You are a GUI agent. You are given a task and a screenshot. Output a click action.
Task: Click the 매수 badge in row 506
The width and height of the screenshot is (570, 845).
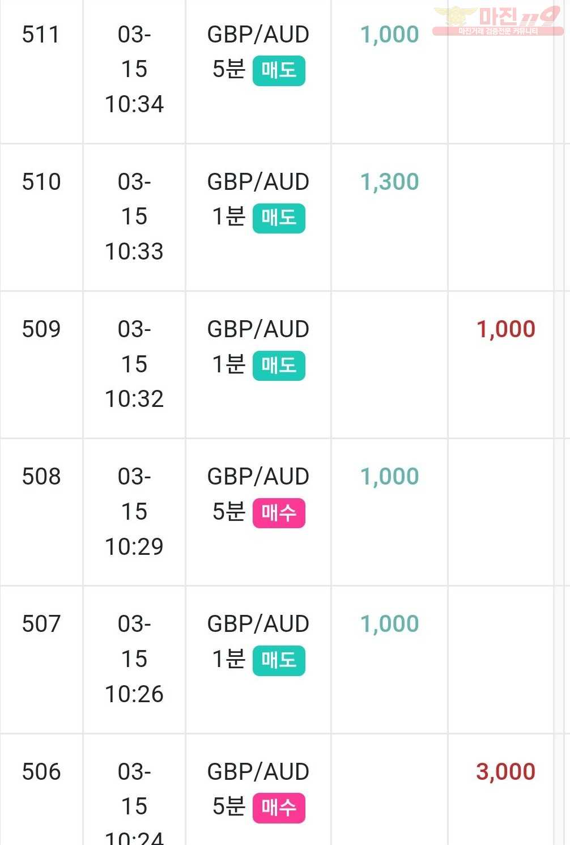click(x=279, y=808)
